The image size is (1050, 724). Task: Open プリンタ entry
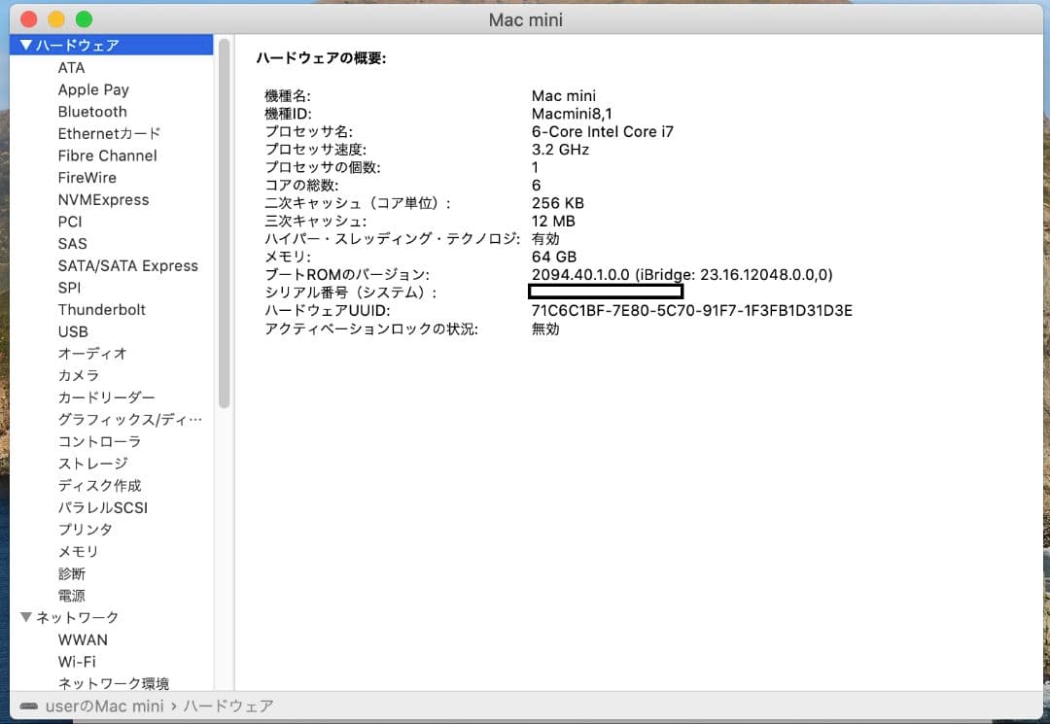pos(85,530)
